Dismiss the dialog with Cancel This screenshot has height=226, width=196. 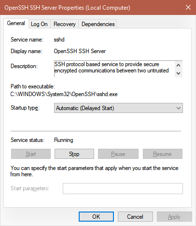pyautogui.click(x=135, y=217)
